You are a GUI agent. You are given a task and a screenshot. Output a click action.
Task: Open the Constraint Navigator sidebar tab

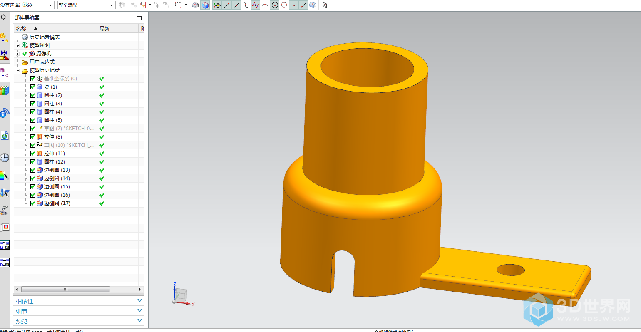click(x=5, y=55)
